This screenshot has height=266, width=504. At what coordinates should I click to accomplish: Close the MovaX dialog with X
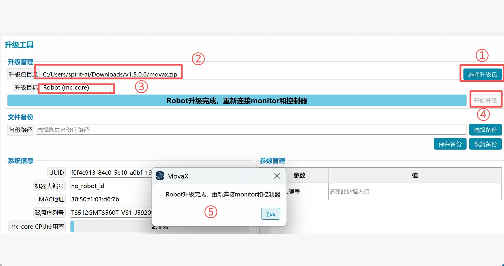[x=277, y=176]
